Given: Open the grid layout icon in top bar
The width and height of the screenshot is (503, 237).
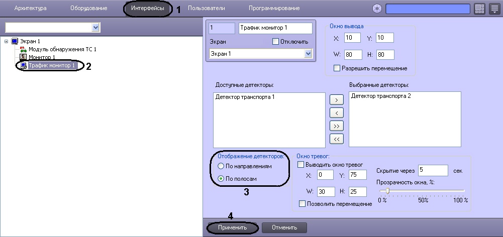Looking at the screenshot, I should point(479,9).
